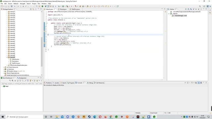Switch to the Breakpoints tab
The width and height of the screenshot is (212, 119).
(x=22, y=78)
